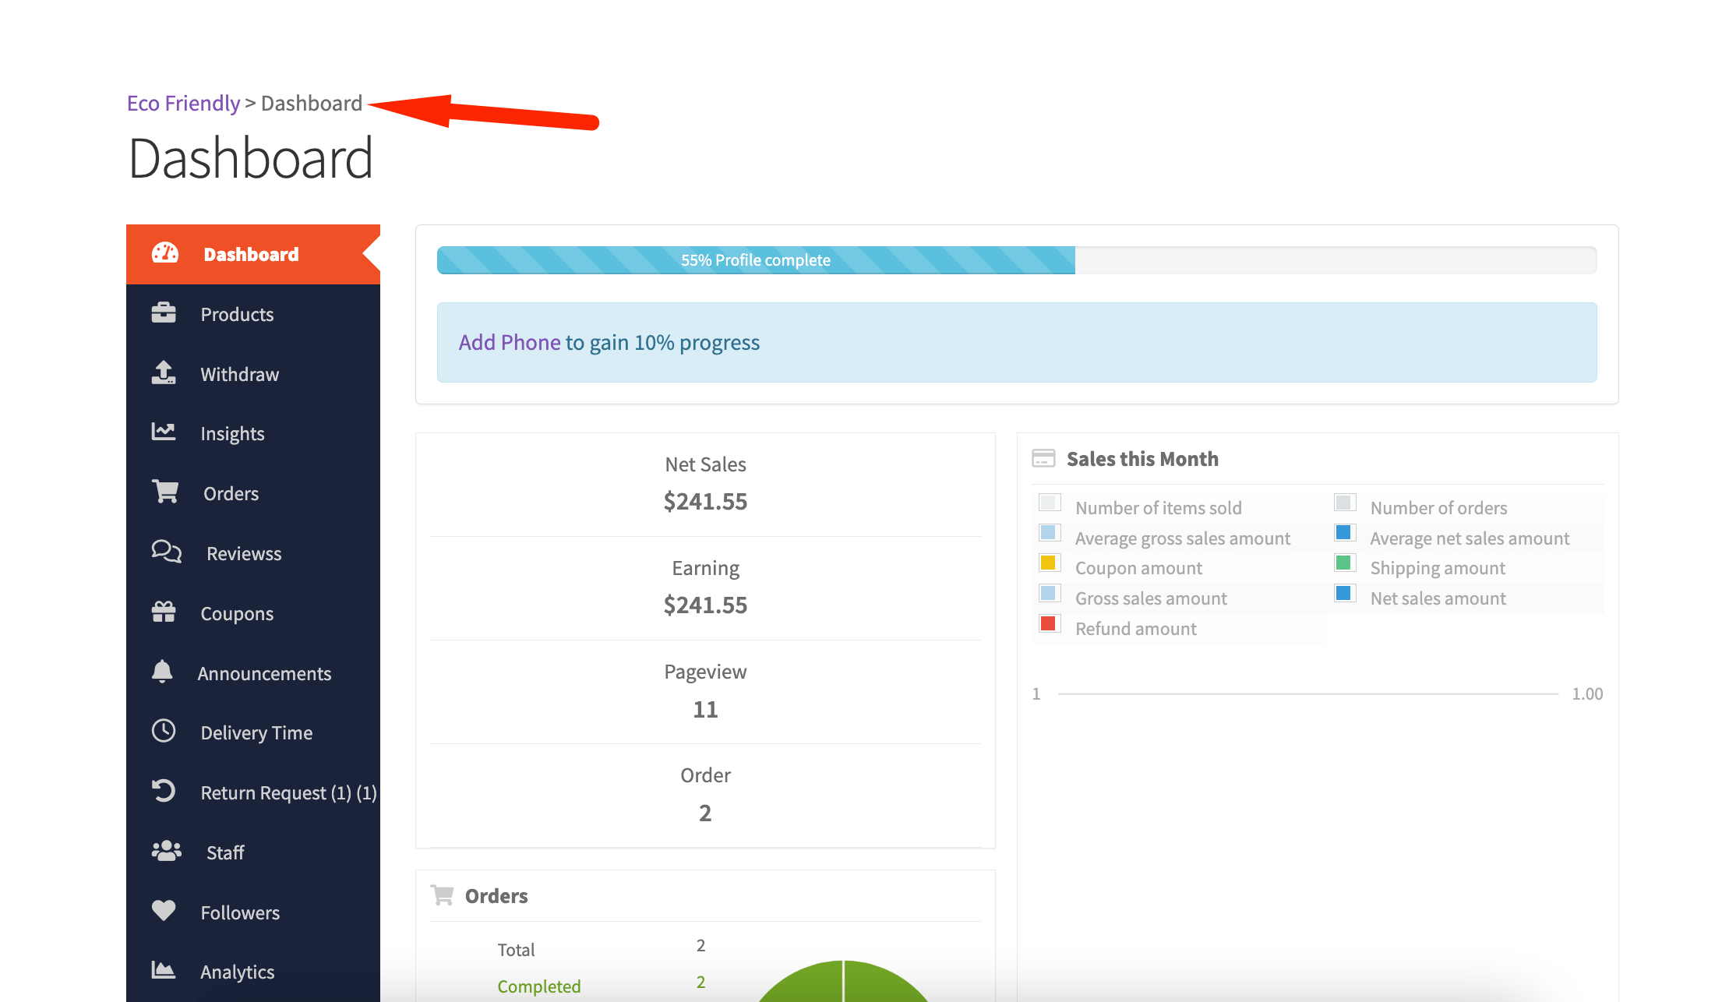Image resolution: width=1722 pixels, height=1002 pixels.
Task: Click the Completed orders link
Action: coord(539,986)
